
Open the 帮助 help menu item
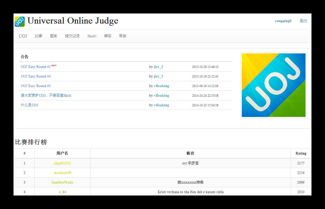point(123,36)
